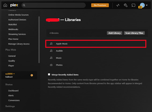Click the Plex logo

[x=14, y=5]
